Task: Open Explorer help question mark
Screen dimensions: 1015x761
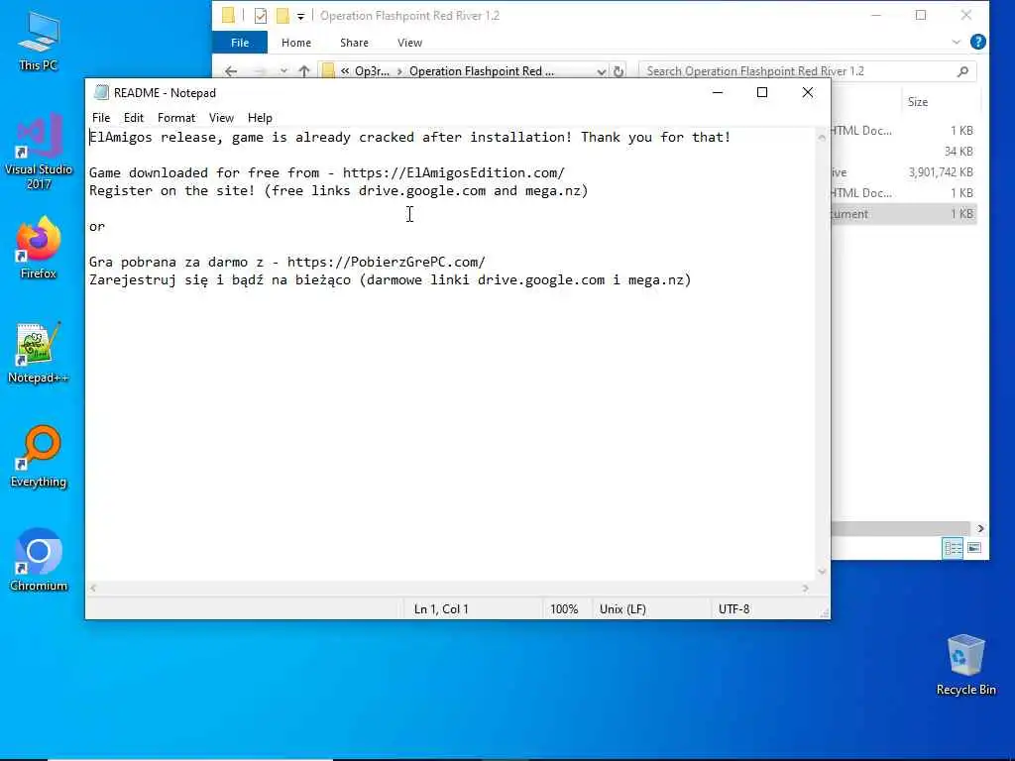Action: click(x=978, y=42)
